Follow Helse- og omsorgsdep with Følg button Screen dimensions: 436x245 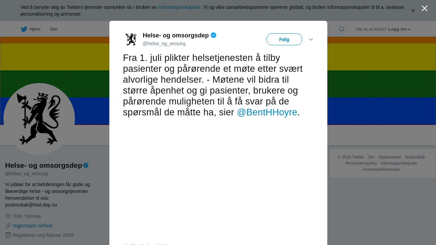click(x=284, y=39)
